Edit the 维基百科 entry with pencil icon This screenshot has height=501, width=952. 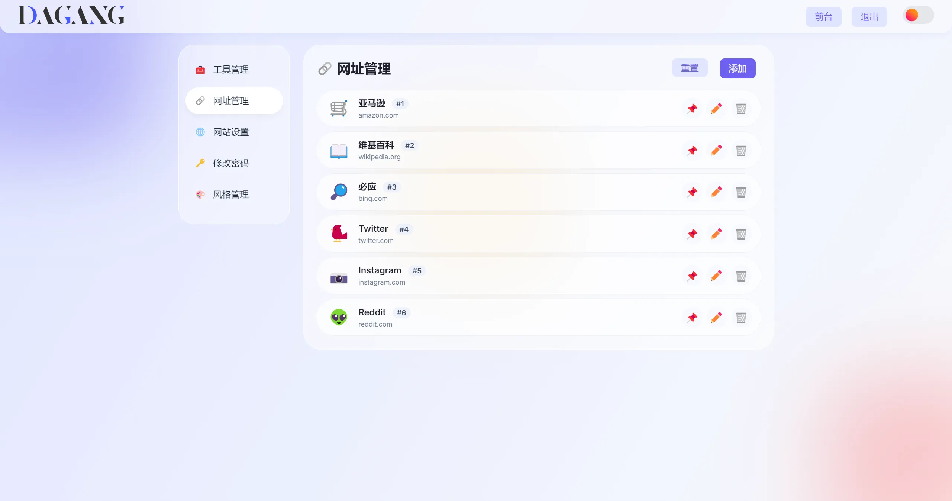coord(716,151)
